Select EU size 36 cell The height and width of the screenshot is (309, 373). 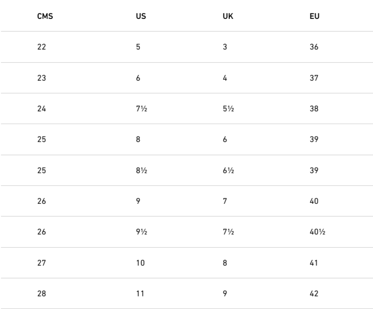point(314,47)
